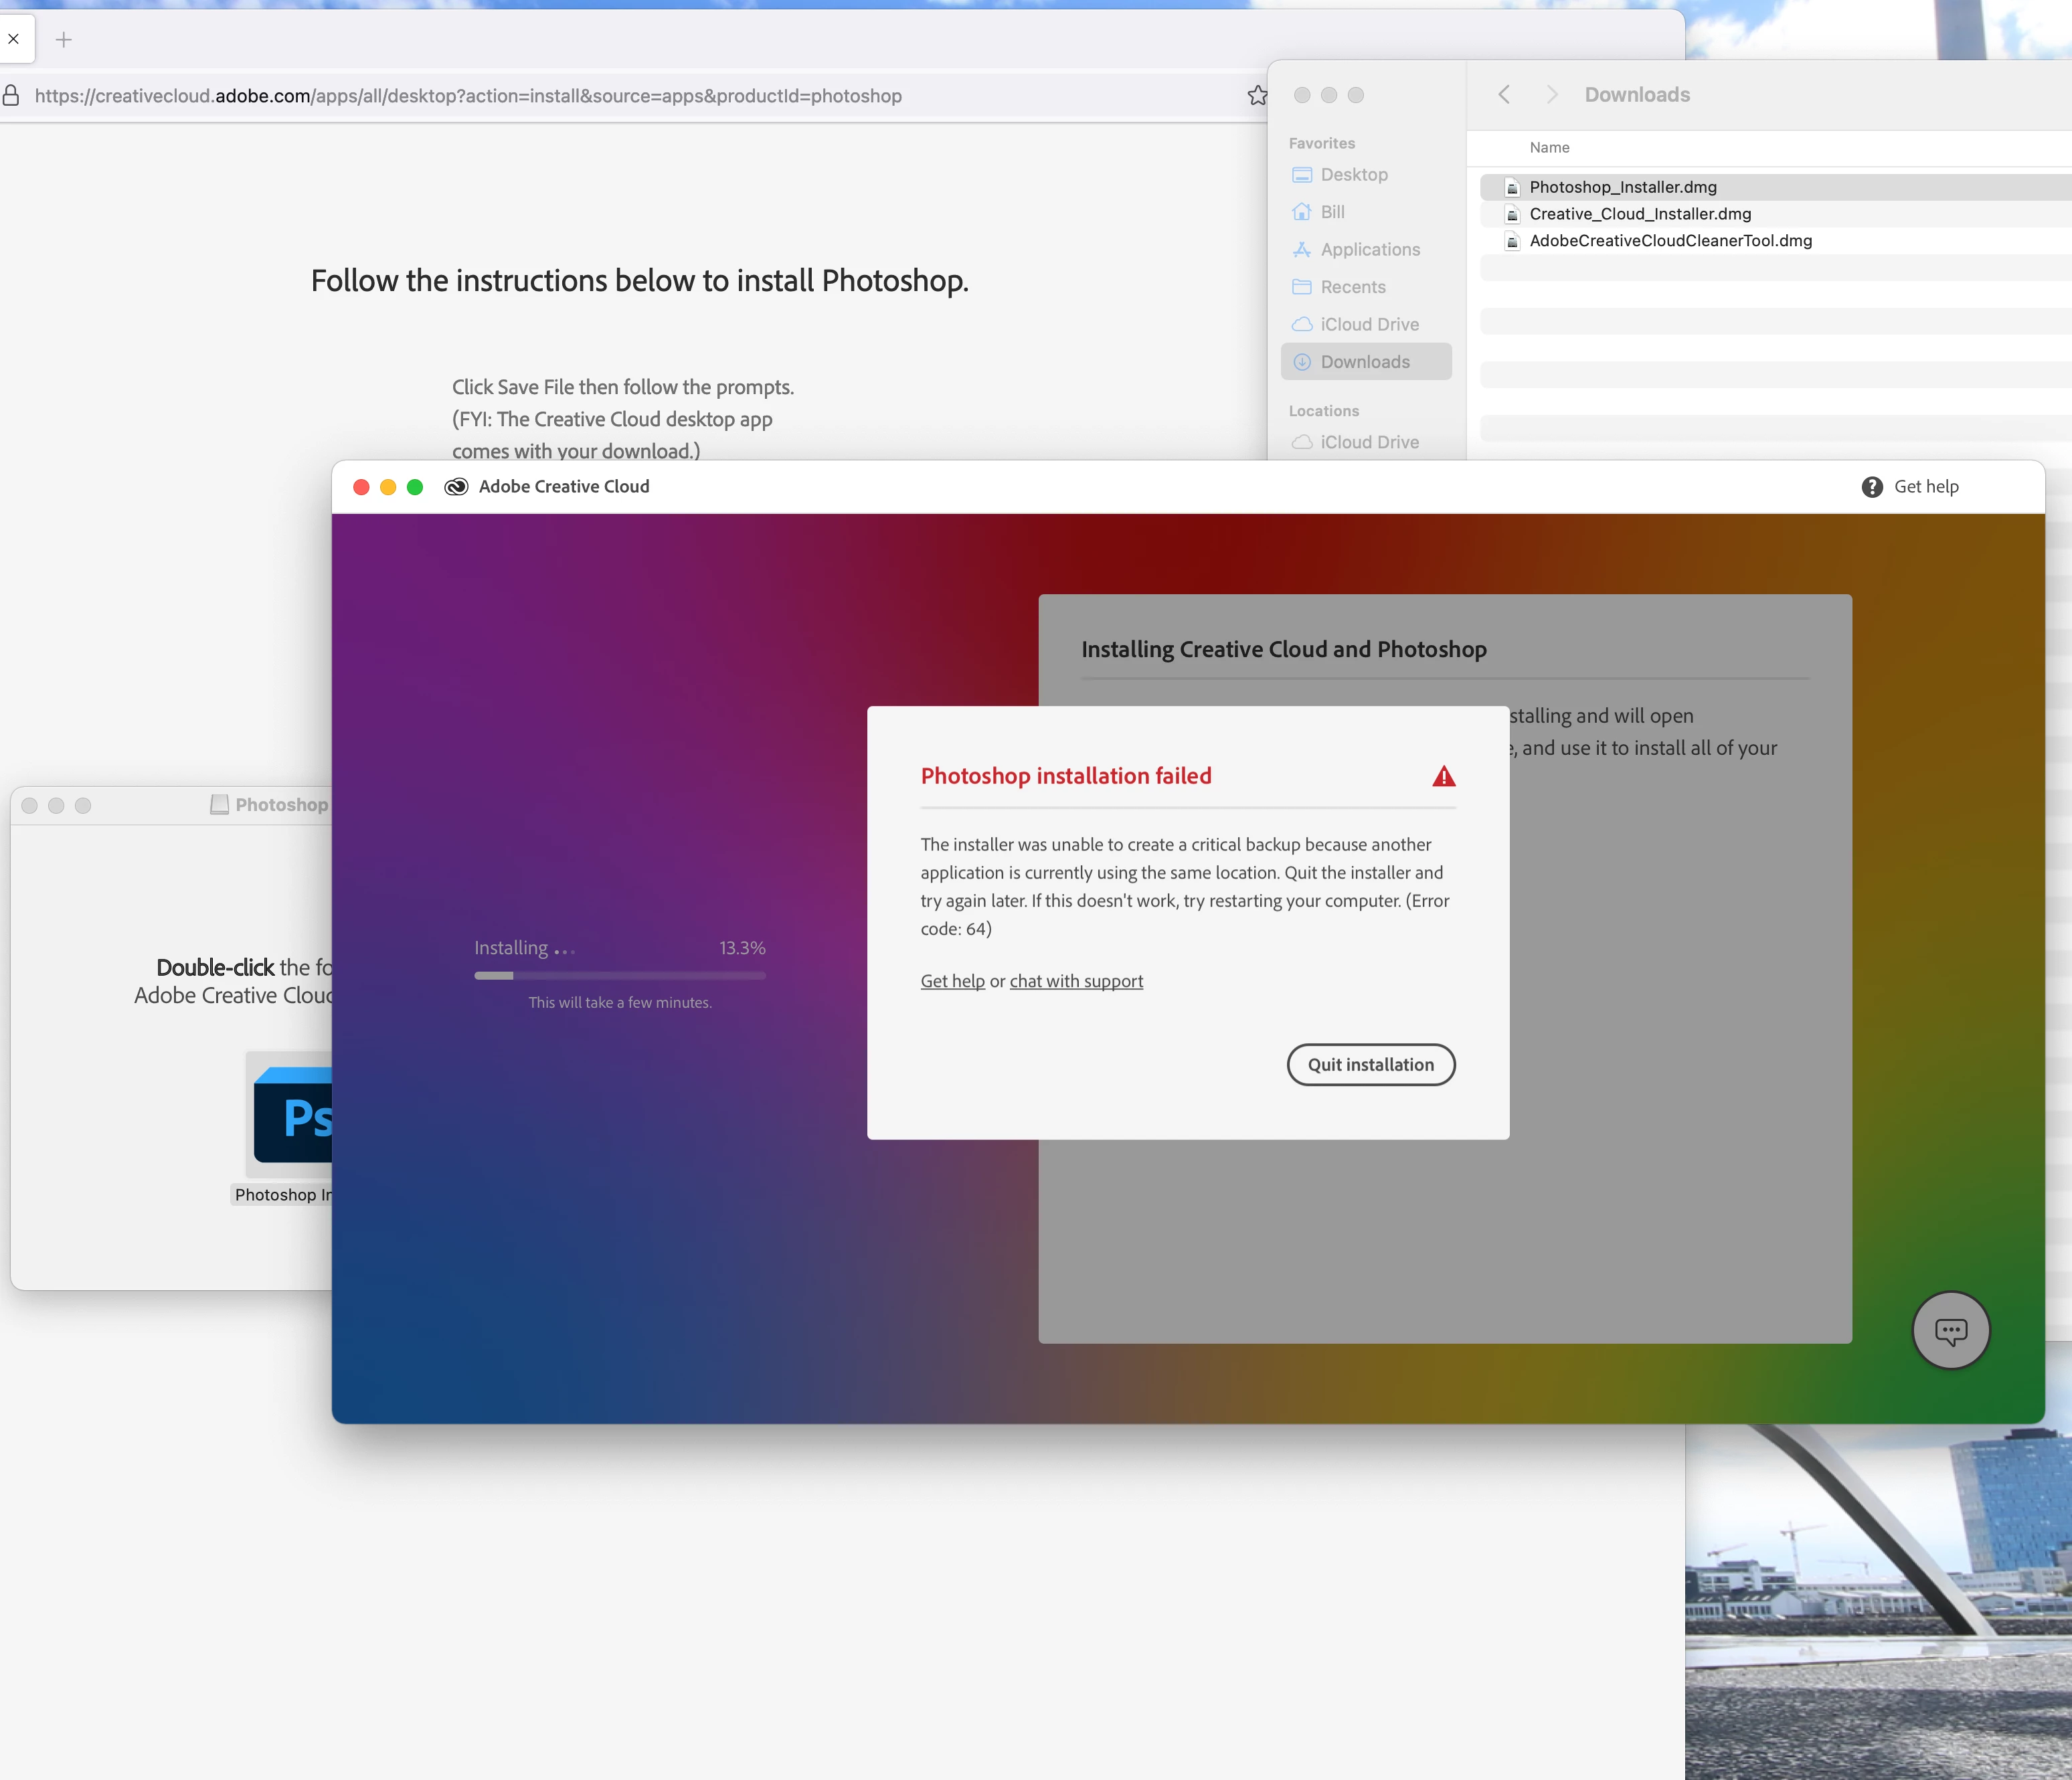Click the installing progress bar

pyautogui.click(x=620, y=975)
